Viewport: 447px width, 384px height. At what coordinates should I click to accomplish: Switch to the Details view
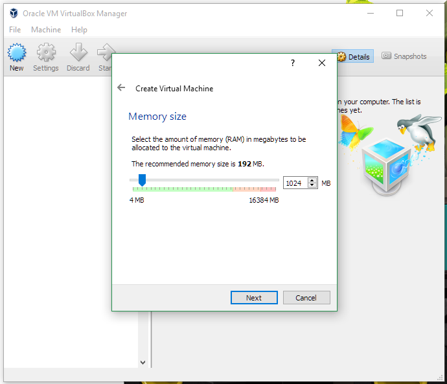[353, 56]
